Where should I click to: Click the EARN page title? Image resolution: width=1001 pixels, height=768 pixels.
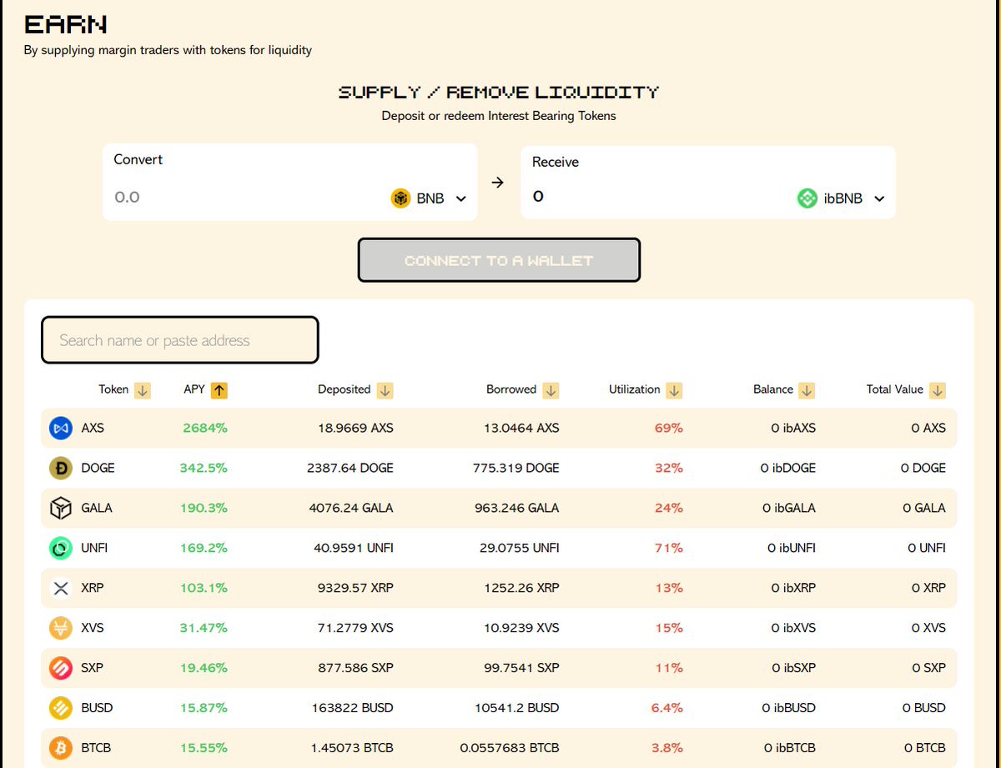pos(64,23)
